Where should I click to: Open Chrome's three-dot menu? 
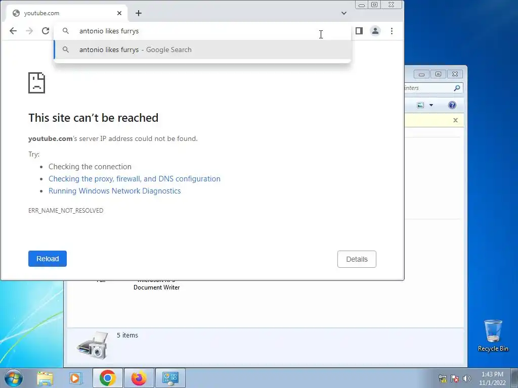(392, 31)
